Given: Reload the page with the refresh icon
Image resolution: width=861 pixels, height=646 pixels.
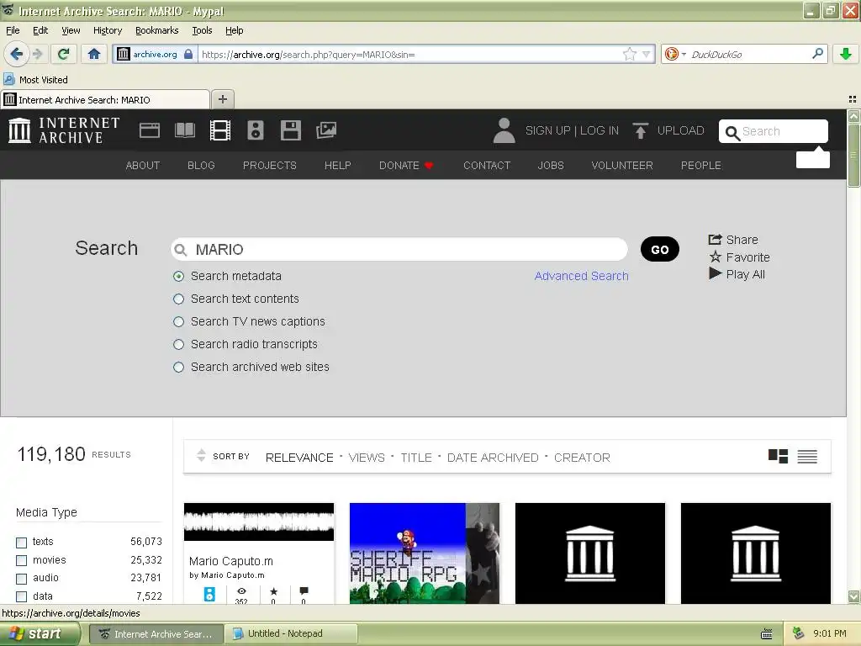Looking at the screenshot, I should (x=64, y=54).
